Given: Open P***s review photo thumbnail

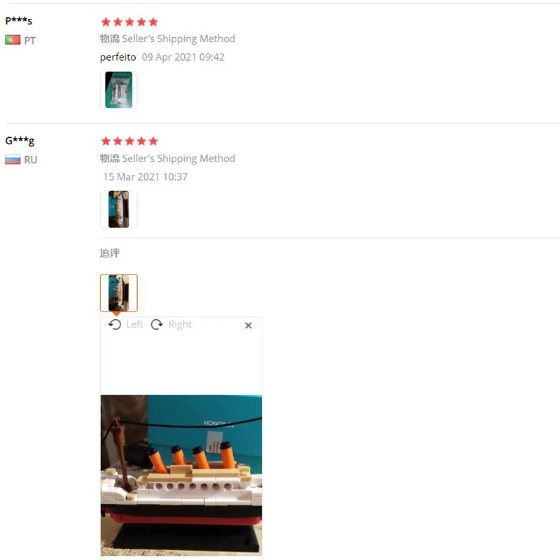Looking at the screenshot, I should (118, 90).
